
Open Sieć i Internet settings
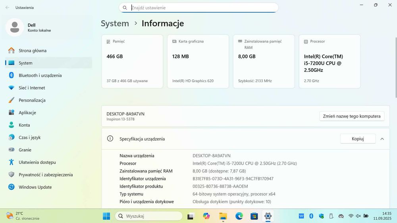(x=48, y=88)
